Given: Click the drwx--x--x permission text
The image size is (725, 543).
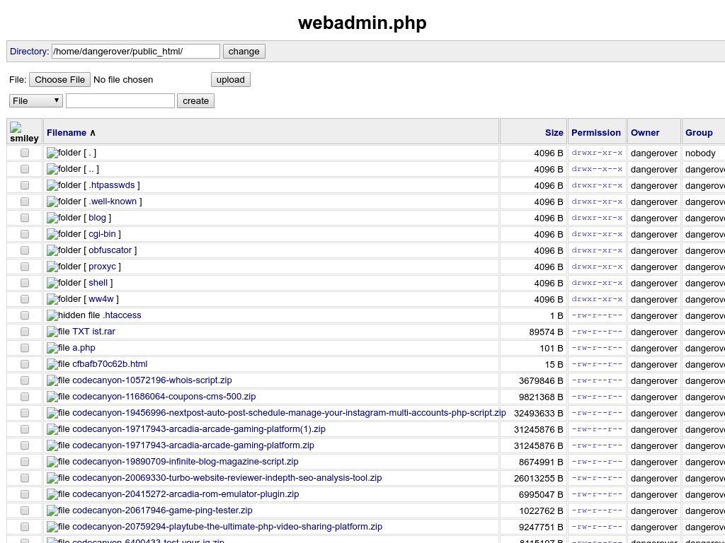Looking at the screenshot, I should click(x=597, y=169).
